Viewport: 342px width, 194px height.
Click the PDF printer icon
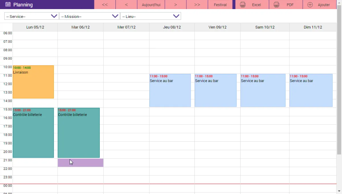[x=276, y=5]
